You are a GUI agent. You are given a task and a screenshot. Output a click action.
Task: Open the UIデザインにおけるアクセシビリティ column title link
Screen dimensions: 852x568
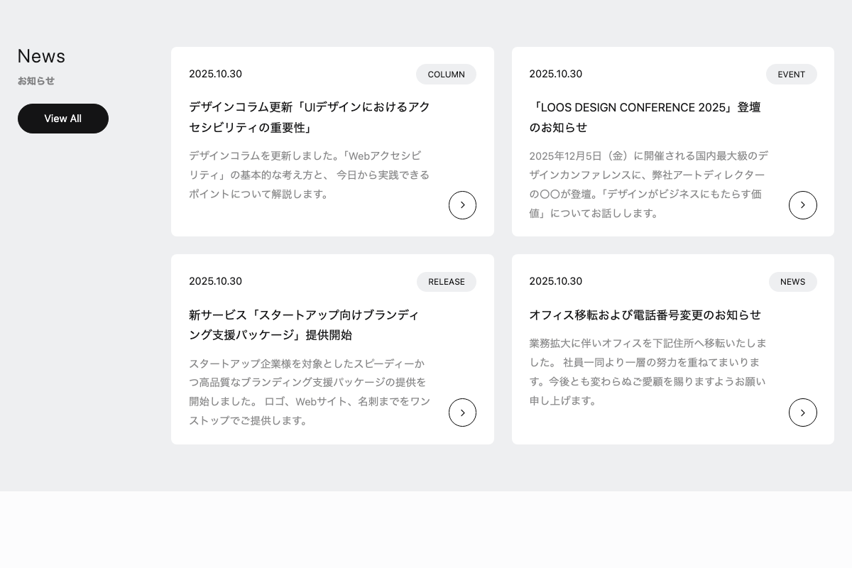tap(309, 117)
